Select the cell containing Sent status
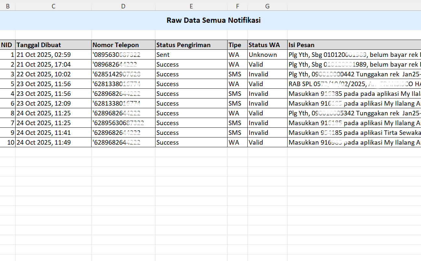The width and height of the screenshot is (421, 261). pos(191,55)
